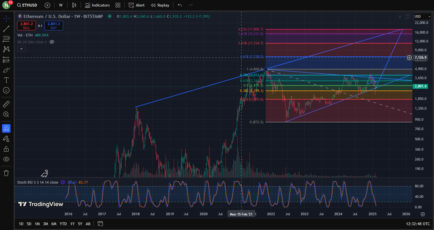The image size is (434, 230).
Task: Select the 3M time range
Action: [x=46, y=224]
